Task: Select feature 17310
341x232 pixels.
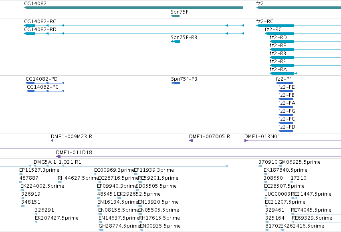Action: [x=292, y=182]
